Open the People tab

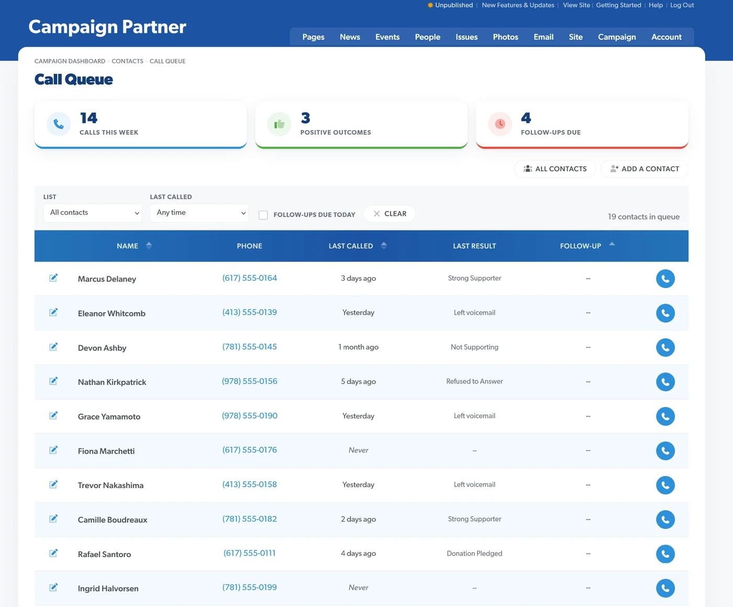click(427, 37)
